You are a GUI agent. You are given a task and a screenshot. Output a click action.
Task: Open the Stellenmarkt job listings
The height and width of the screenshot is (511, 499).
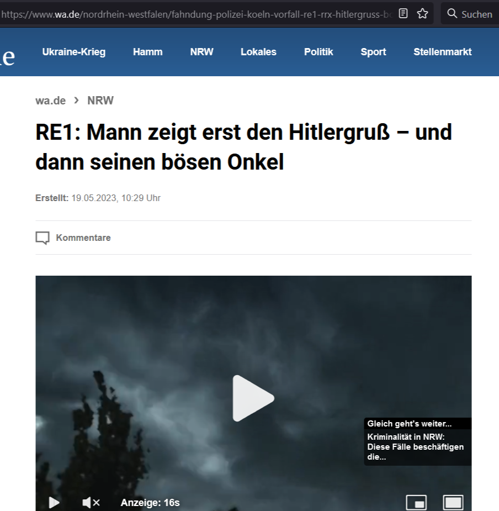coord(442,52)
